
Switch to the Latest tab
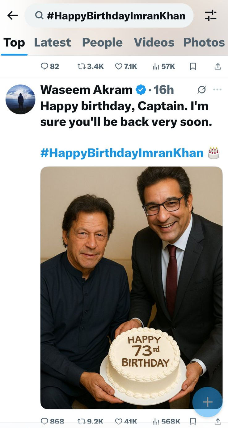(53, 43)
